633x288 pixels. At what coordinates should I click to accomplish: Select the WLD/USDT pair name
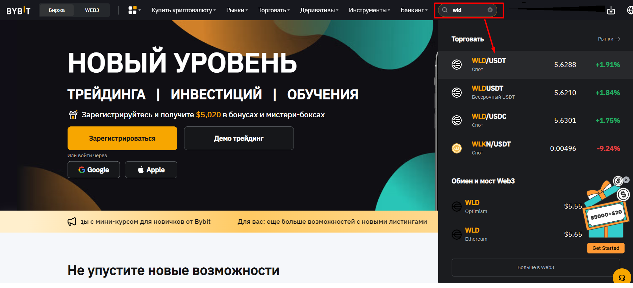point(489,61)
